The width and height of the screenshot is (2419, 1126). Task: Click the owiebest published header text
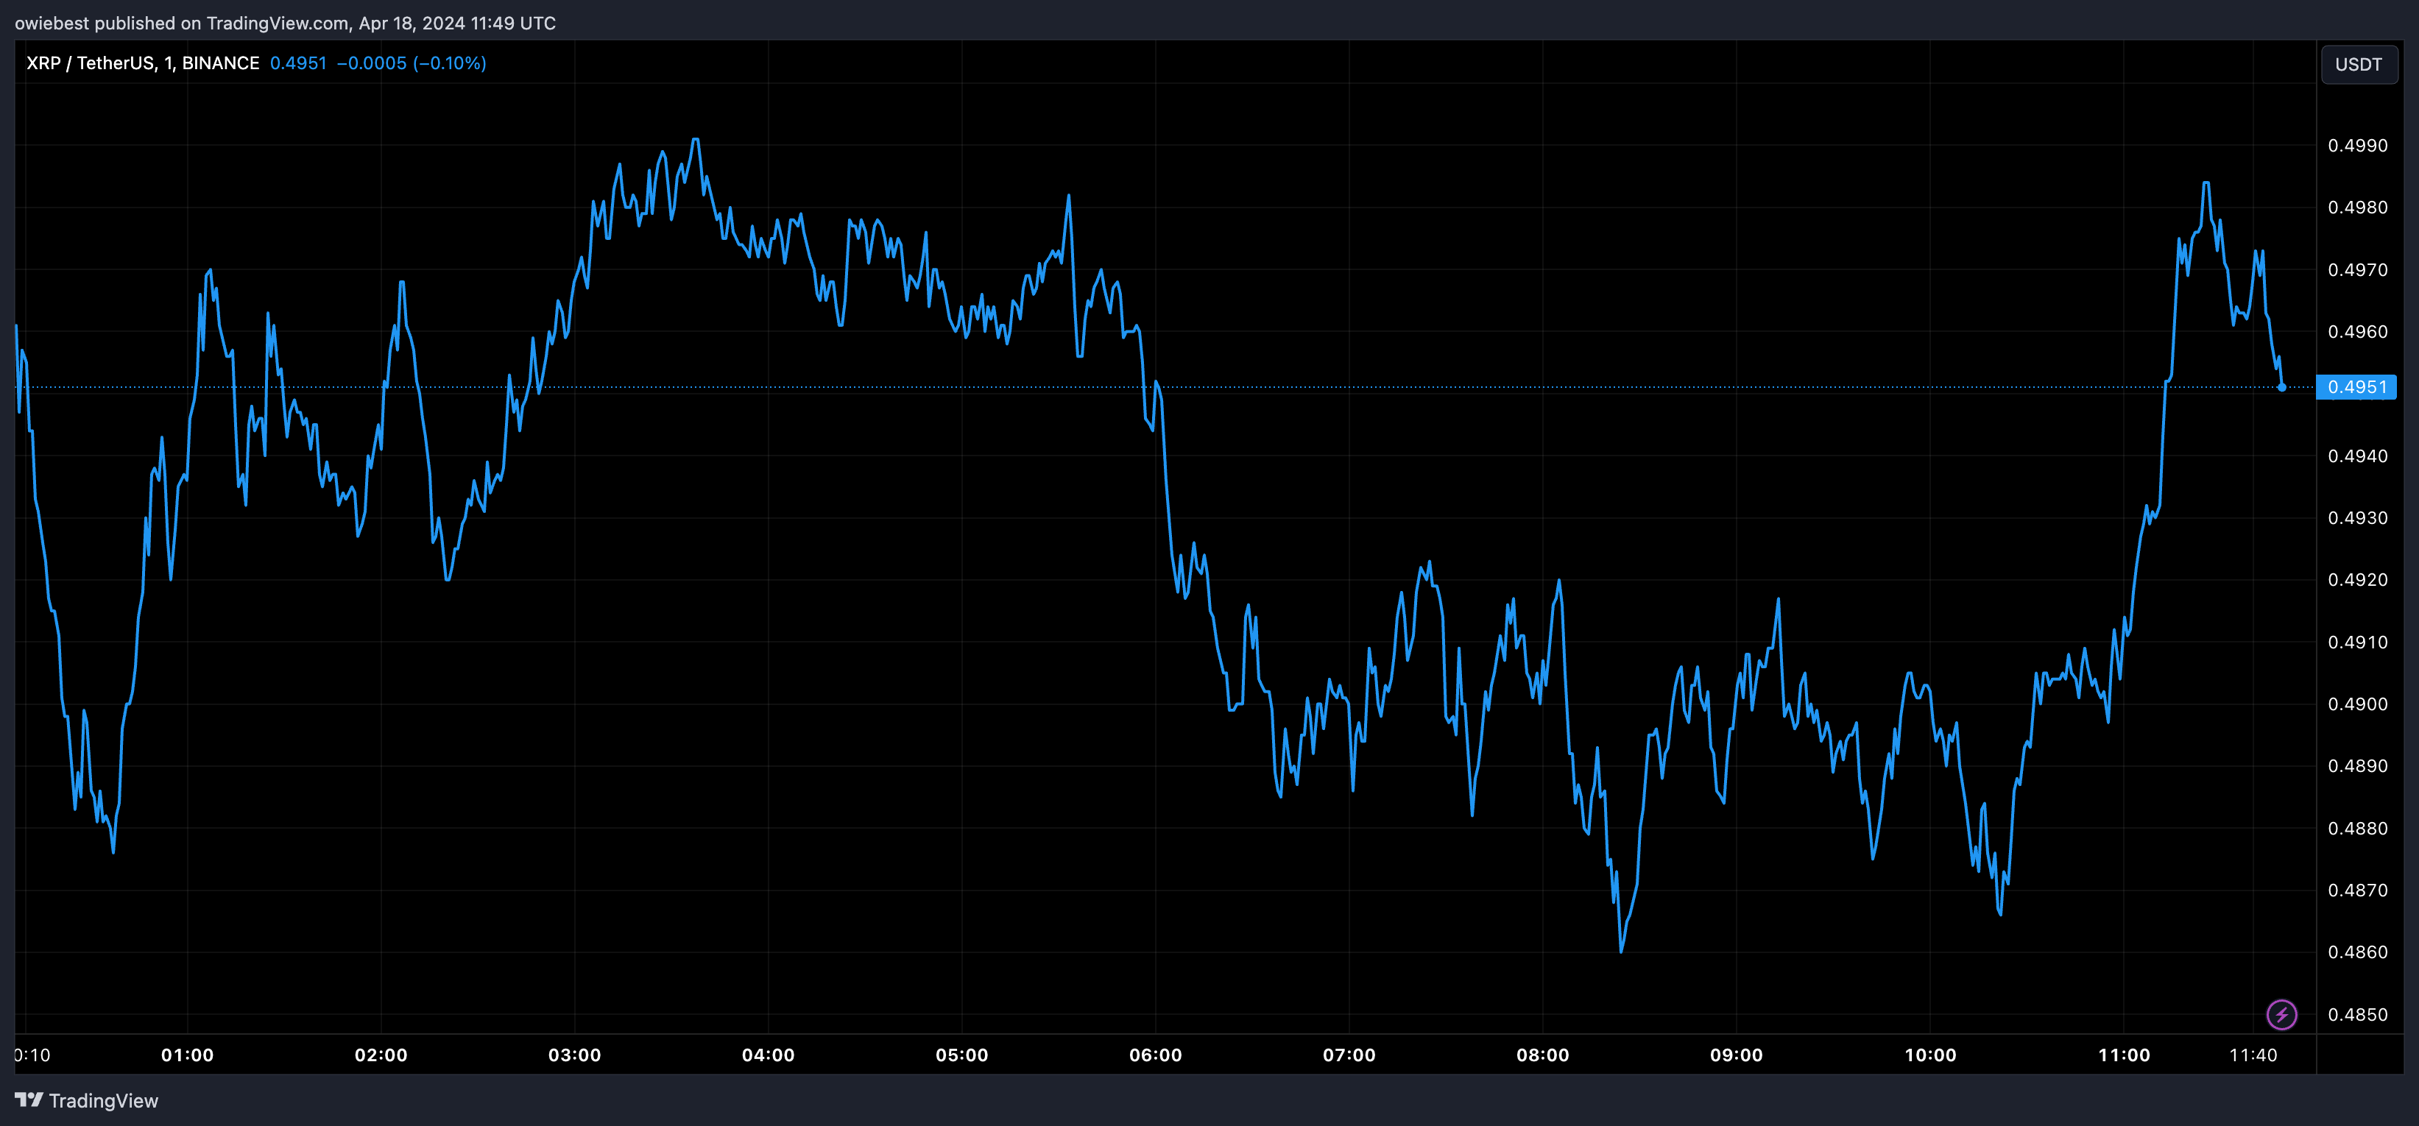tap(285, 23)
